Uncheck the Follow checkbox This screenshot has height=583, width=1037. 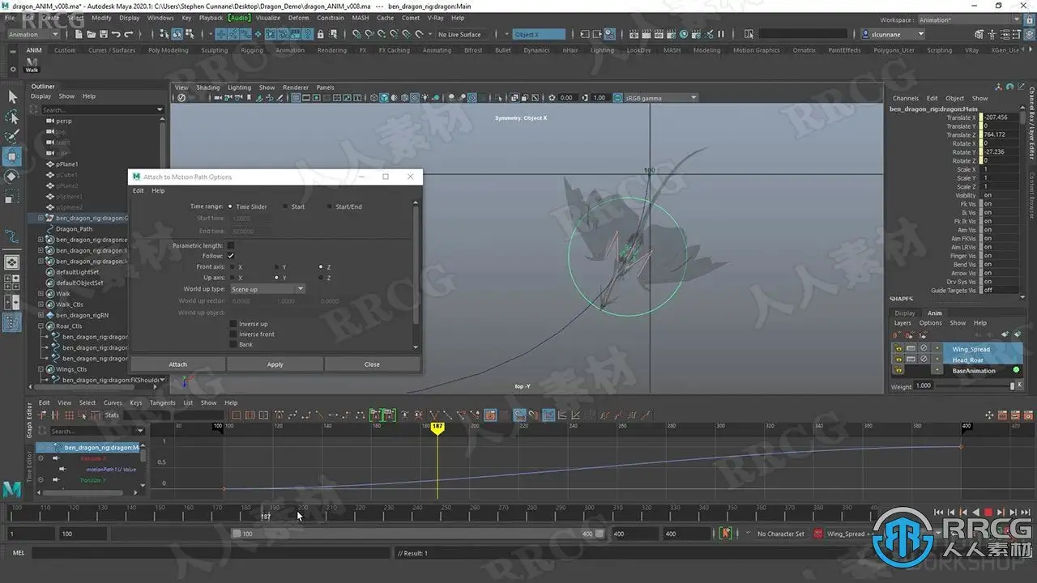tap(231, 256)
